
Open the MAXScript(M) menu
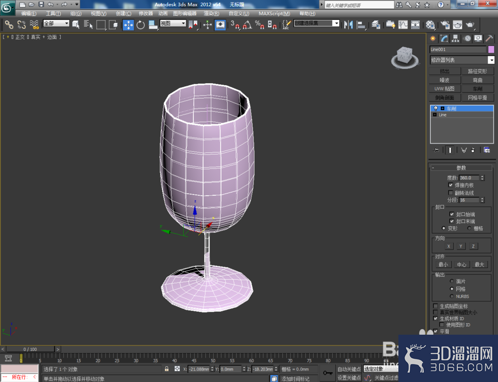[x=274, y=13]
